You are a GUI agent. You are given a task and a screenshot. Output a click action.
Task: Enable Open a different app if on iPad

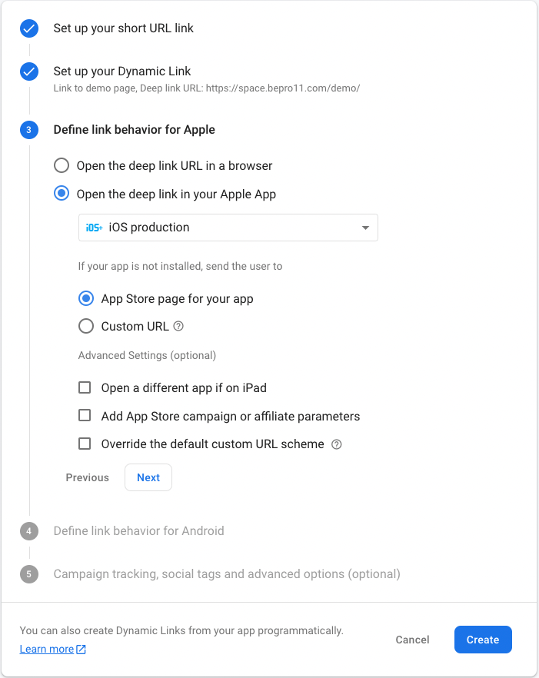(85, 387)
